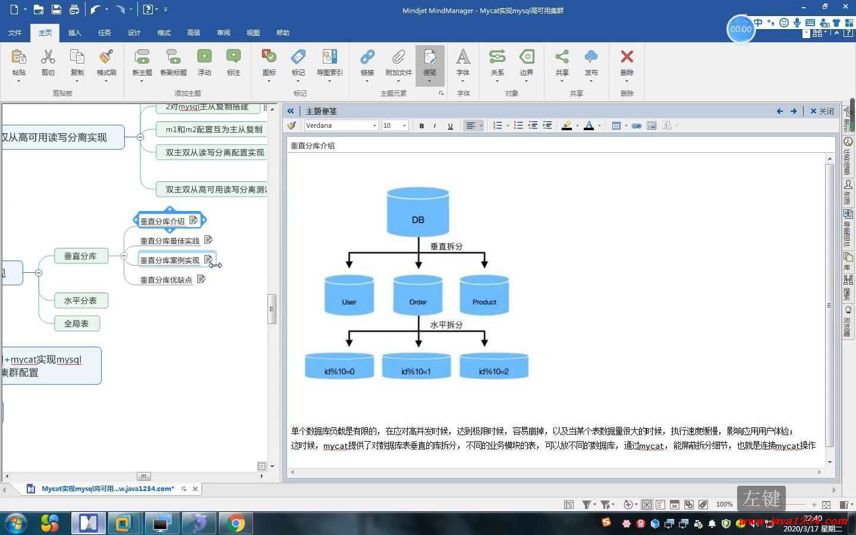The image size is (856, 535).
Task: Collapse the branch containing 垂直分库 and 水平分表
Action: tap(39, 273)
